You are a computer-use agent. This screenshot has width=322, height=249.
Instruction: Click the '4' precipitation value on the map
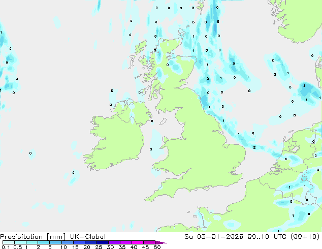point(304,86)
